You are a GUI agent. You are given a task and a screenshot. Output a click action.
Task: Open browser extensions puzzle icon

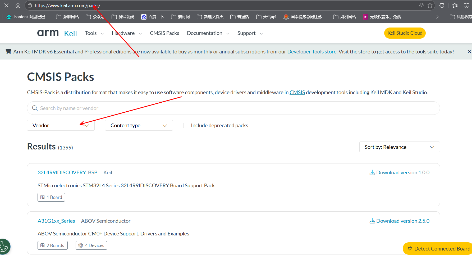(442, 5)
